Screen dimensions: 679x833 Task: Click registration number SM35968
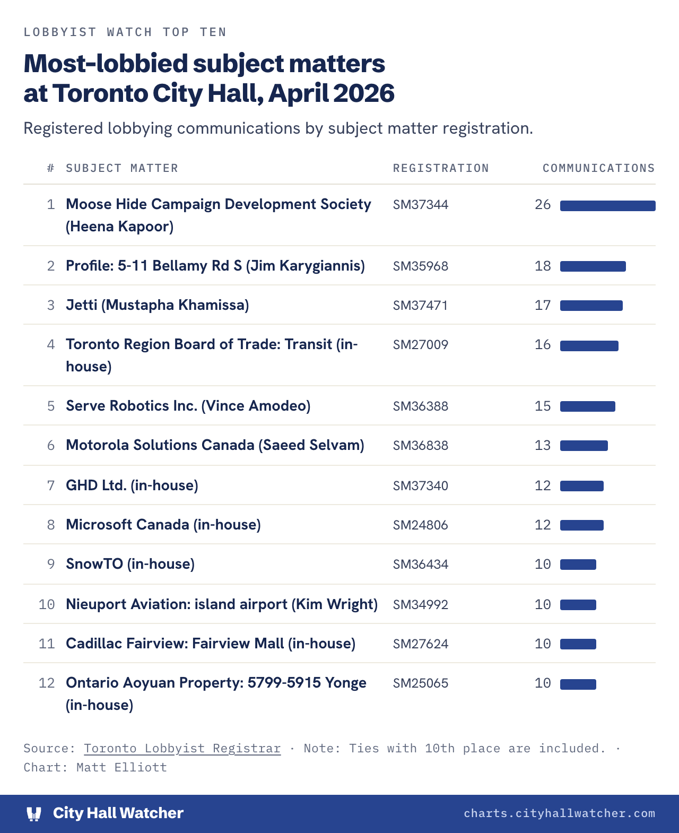(x=421, y=266)
